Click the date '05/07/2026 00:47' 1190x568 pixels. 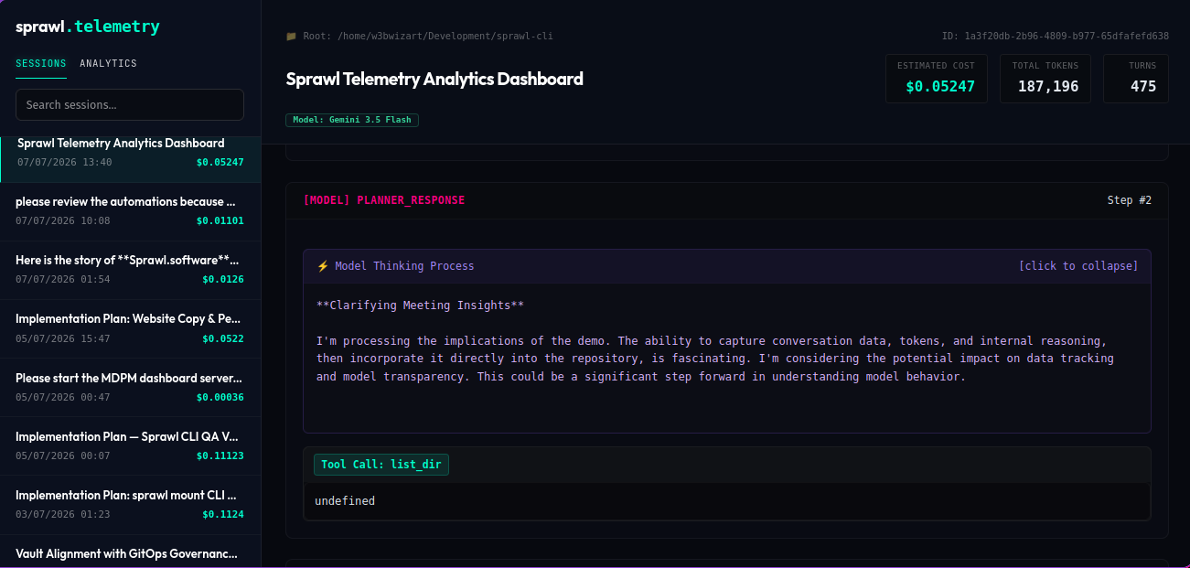(63, 398)
